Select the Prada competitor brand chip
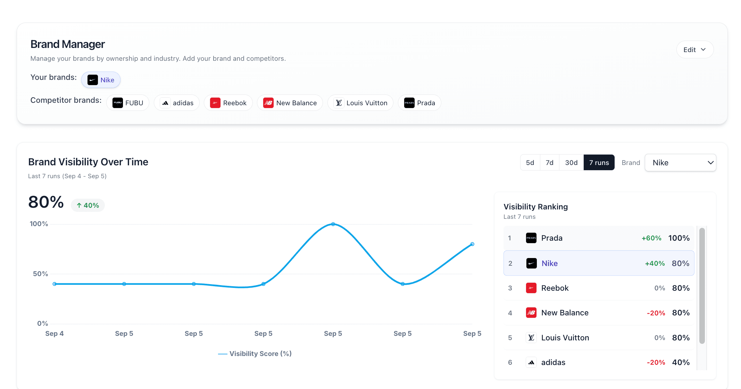 coord(419,103)
